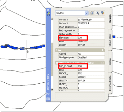124x112 pixels.
Task: Close the Properties palette with the X
Action: 48,10
